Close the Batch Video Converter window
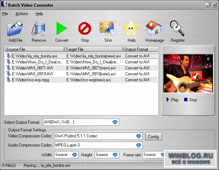 214,5
